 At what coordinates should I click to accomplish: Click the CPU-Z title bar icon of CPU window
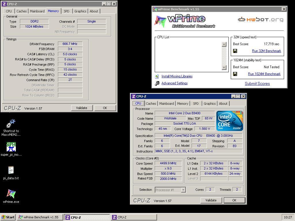[x=134, y=96]
